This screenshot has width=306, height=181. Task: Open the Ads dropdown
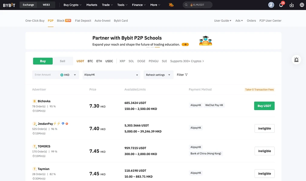point(239,21)
